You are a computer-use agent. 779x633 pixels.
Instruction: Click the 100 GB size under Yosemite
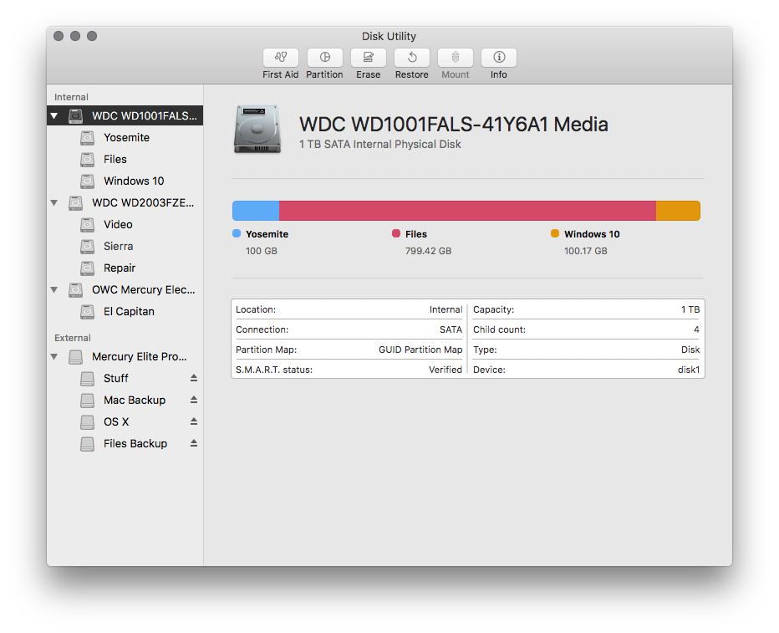(262, 251)
